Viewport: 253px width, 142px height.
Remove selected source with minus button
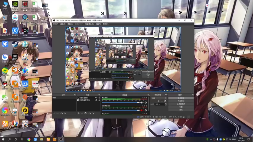82,113
